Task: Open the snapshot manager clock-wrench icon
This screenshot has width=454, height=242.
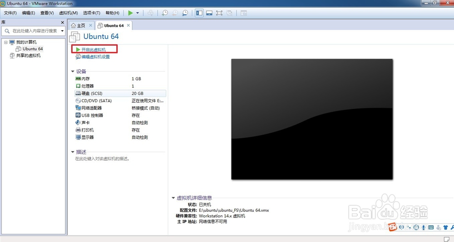Action: (185, 13)
